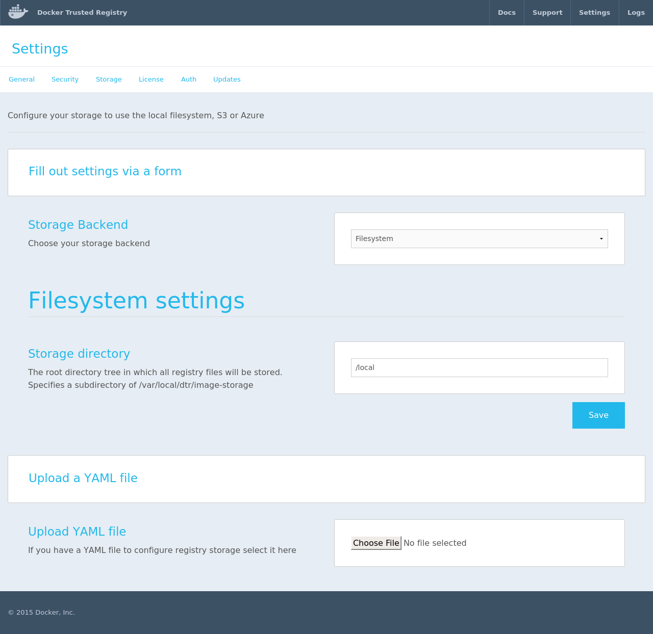Click Choose File for YAML upload
Screen dimensions: 653x634
tap(376, 543)
